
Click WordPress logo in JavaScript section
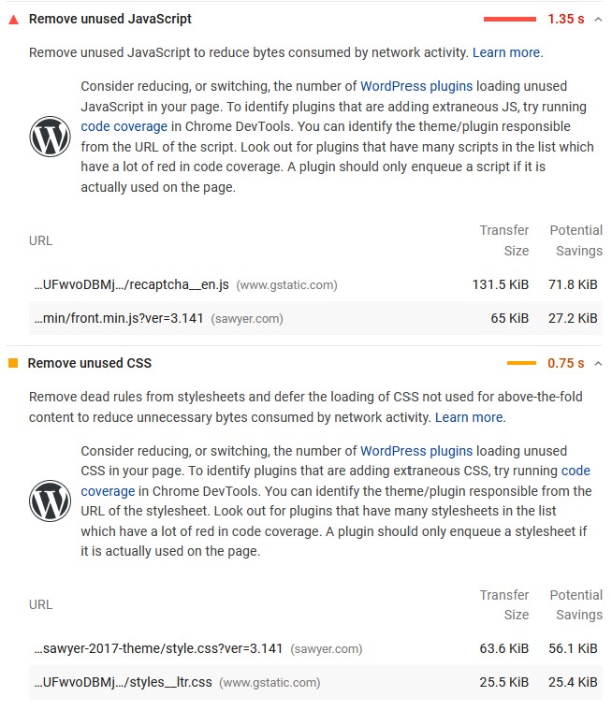pyautogui.click(x=50, y=138)
